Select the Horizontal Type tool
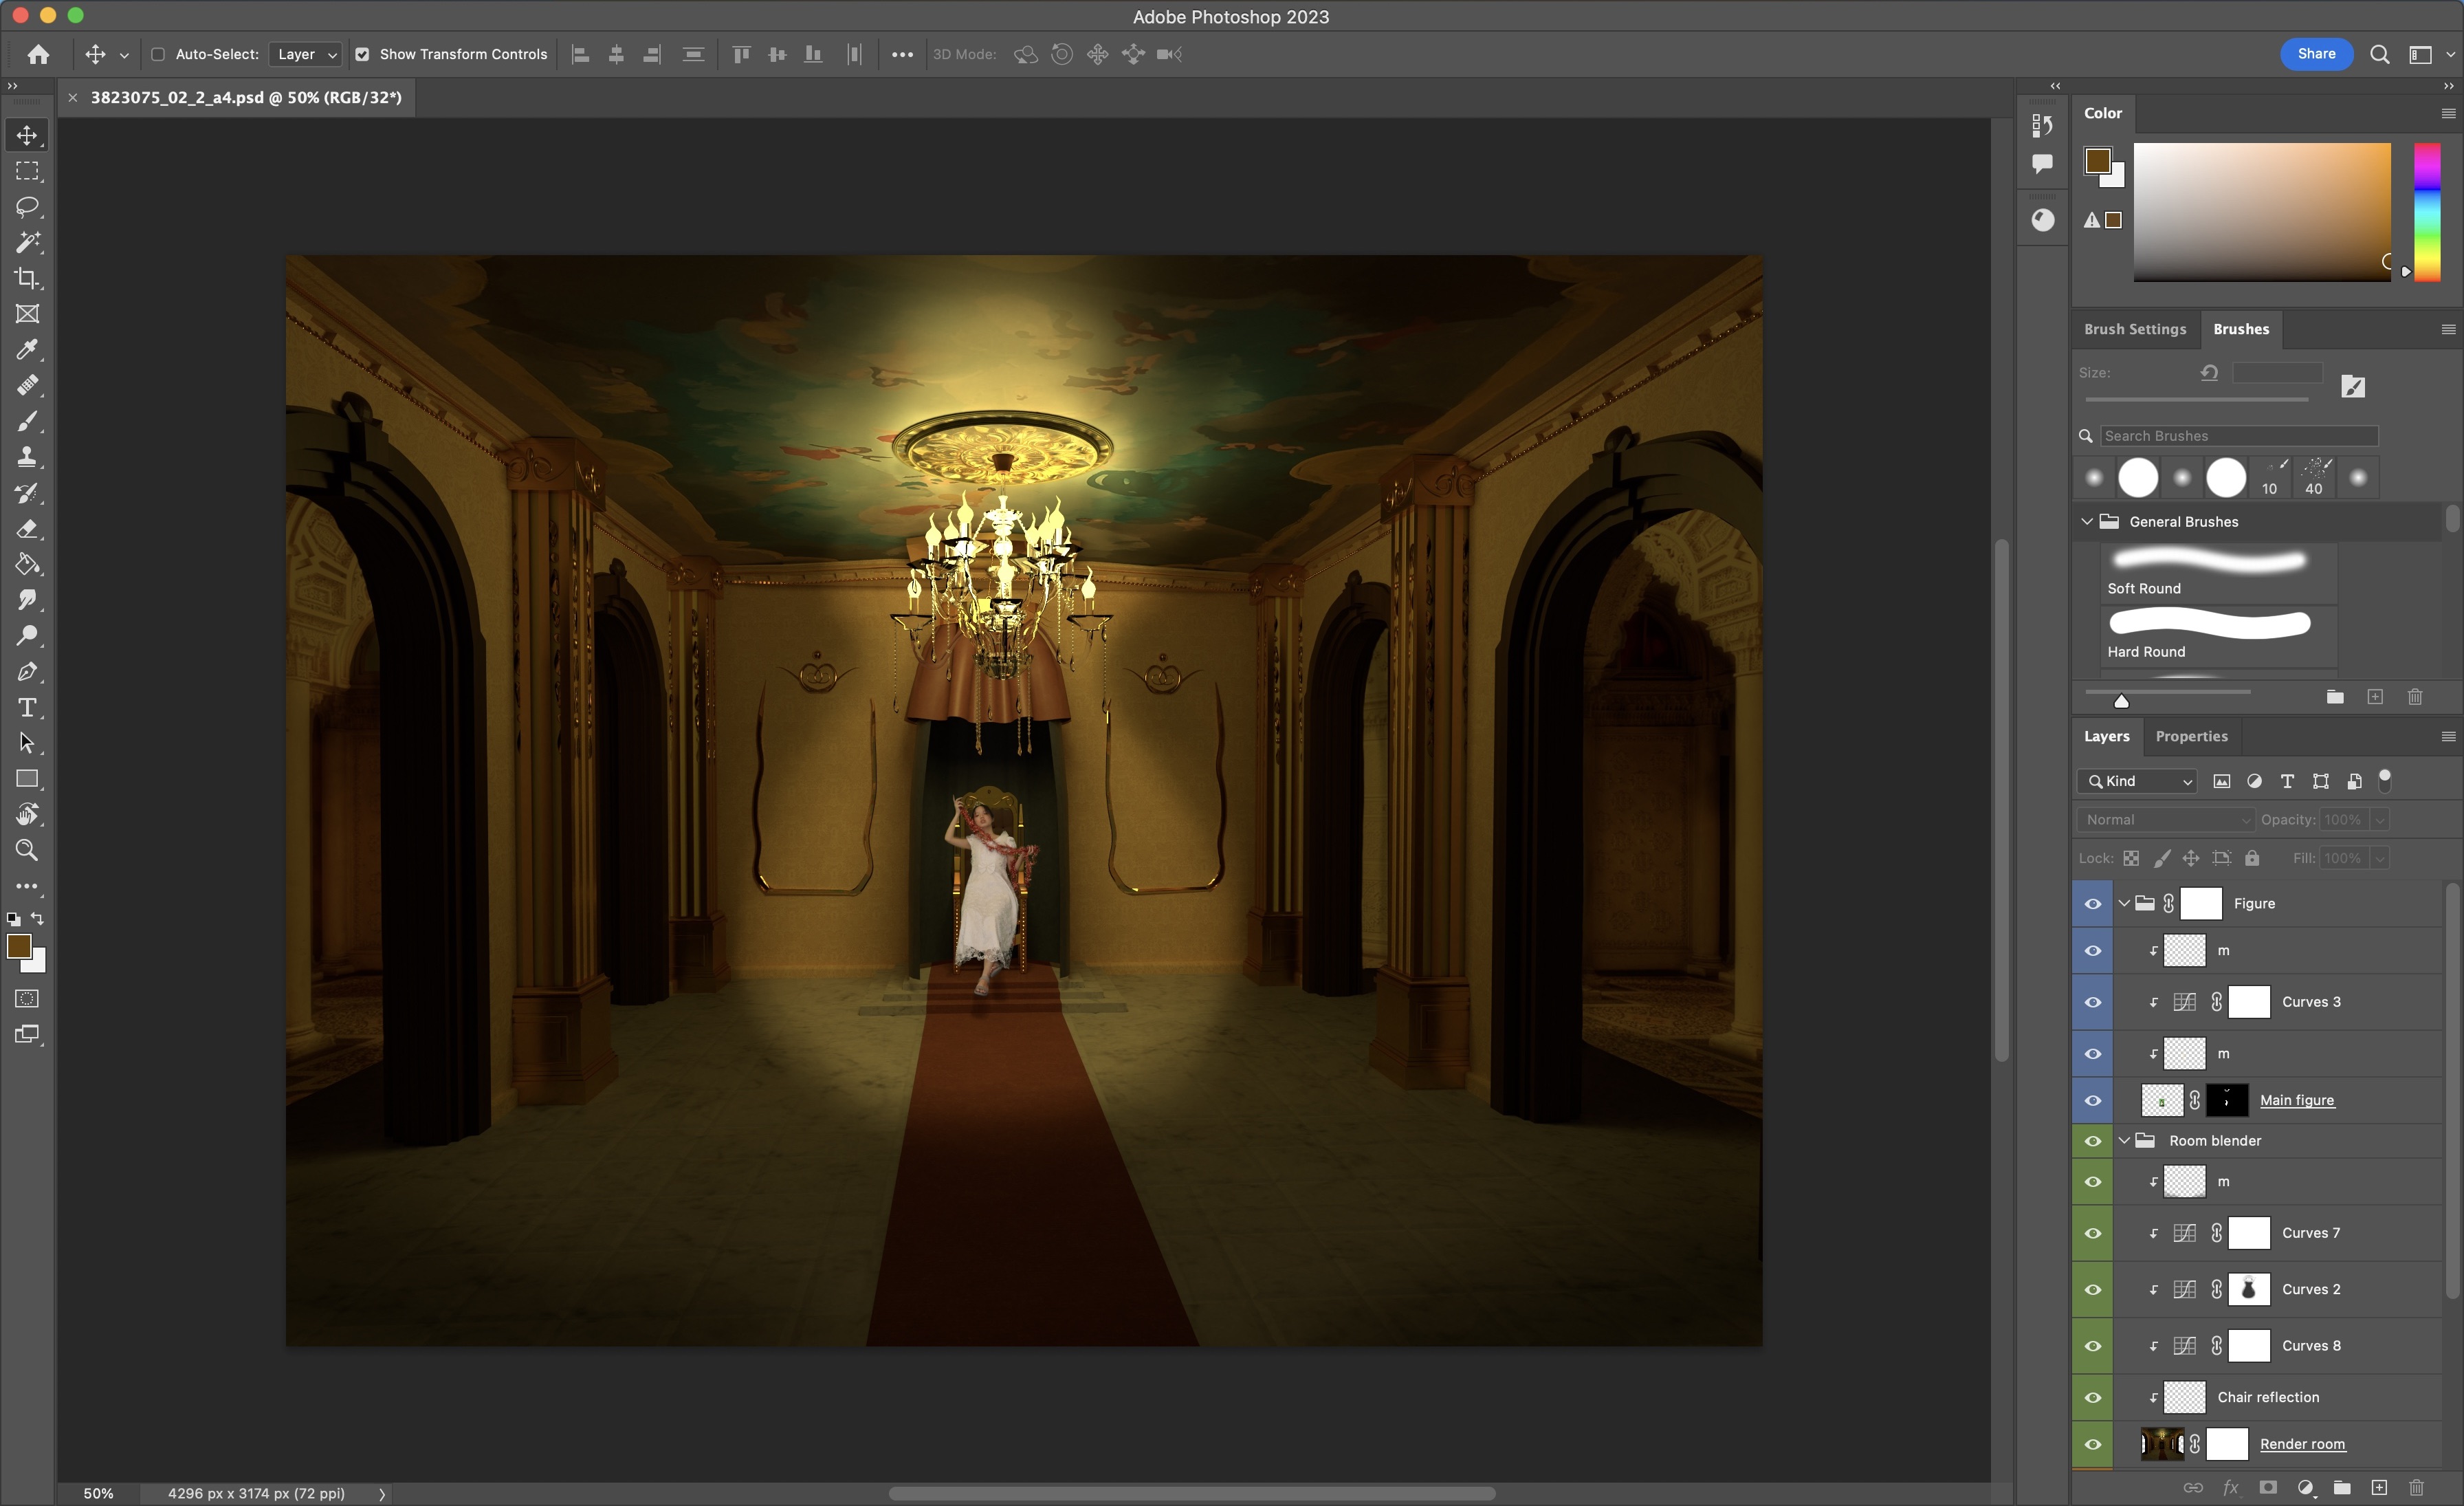The height and width of the screenshot is (1506, 2464). coord(27,708)
